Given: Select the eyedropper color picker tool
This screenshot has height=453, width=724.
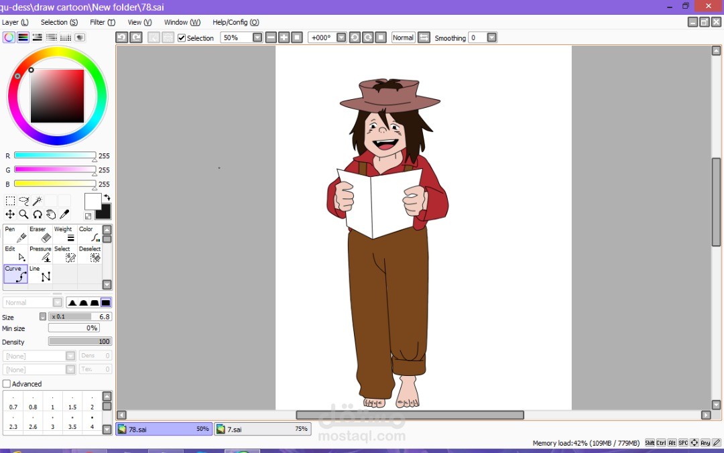Looking at the screenshot, I should tap(65, 214).
